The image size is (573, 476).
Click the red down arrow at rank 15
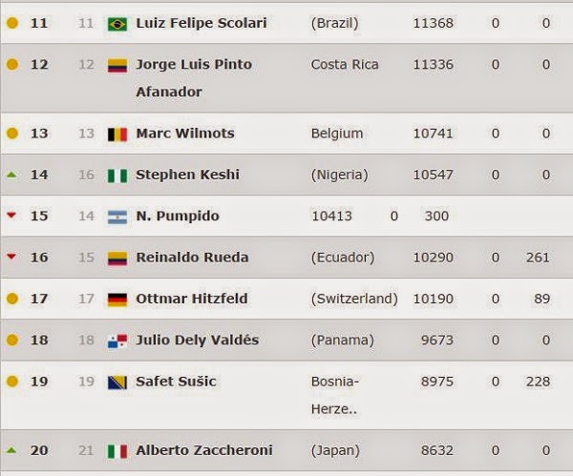tap(11, 216)
